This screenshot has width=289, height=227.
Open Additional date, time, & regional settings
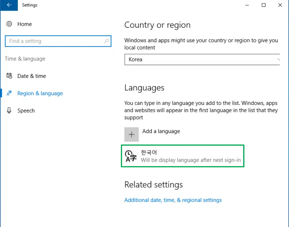[x=173, y=200]
